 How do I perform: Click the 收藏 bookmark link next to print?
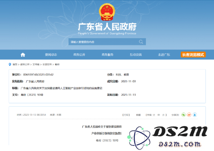(138, 115)
